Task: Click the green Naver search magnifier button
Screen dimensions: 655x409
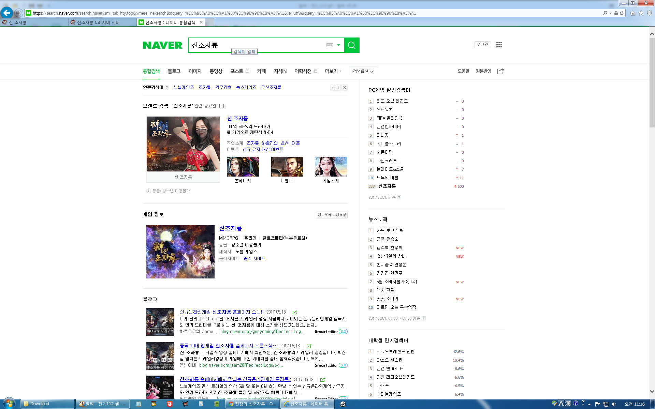Action: pyautogui.click(x=352, y=45)
